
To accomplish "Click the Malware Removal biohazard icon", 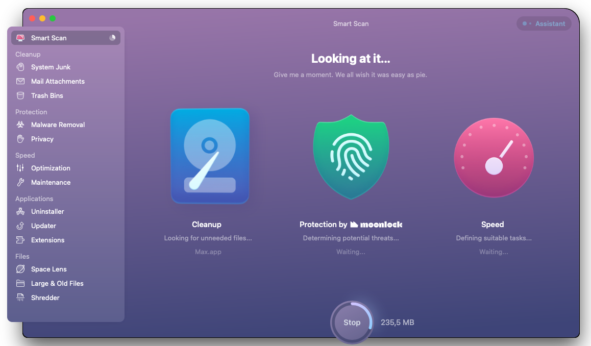I will [x=20, y=125].
